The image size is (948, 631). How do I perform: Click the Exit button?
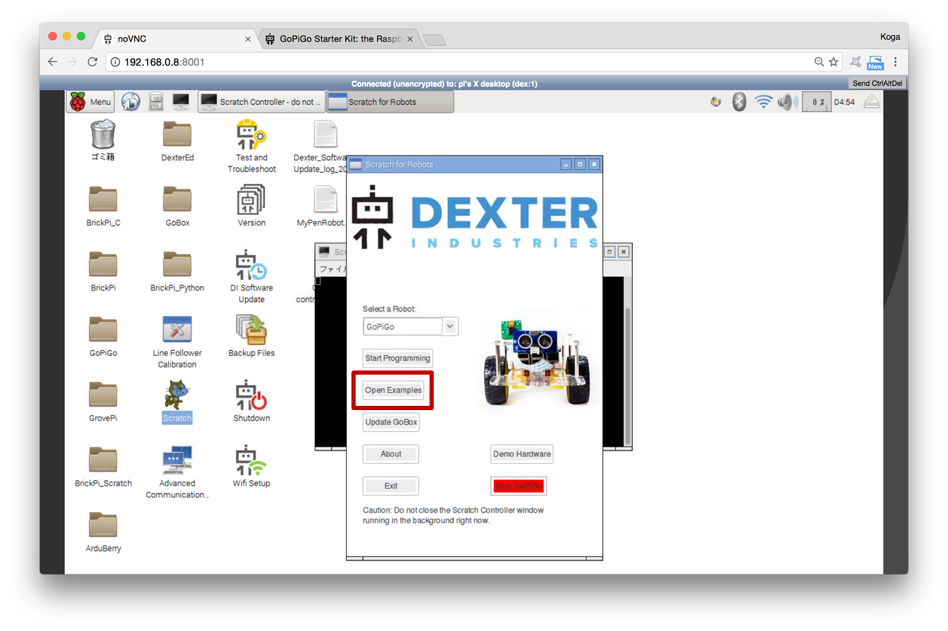(x=390, y=486)
